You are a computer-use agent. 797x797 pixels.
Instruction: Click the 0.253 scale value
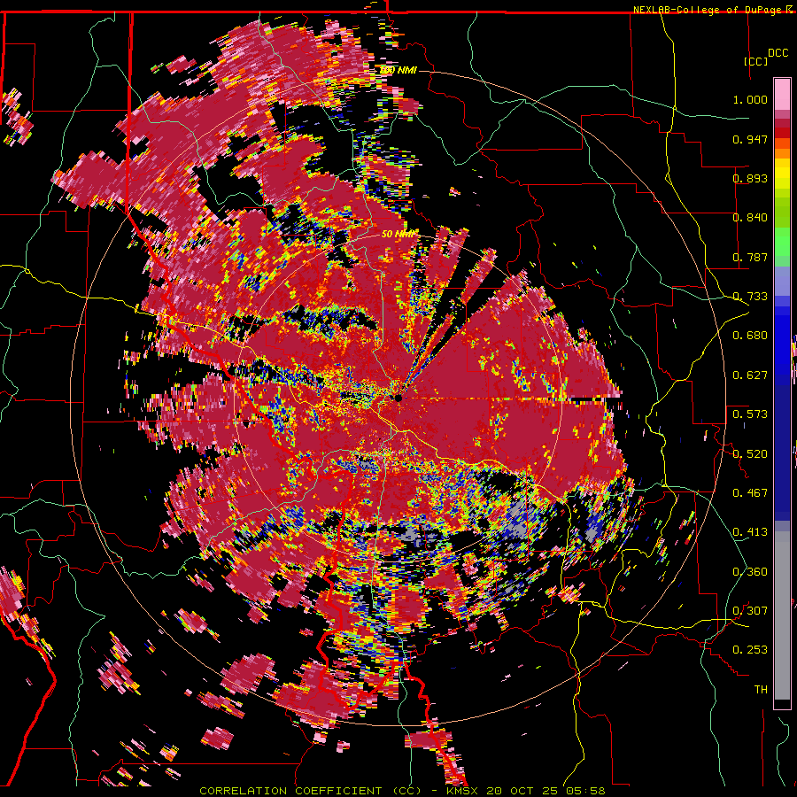750,650
